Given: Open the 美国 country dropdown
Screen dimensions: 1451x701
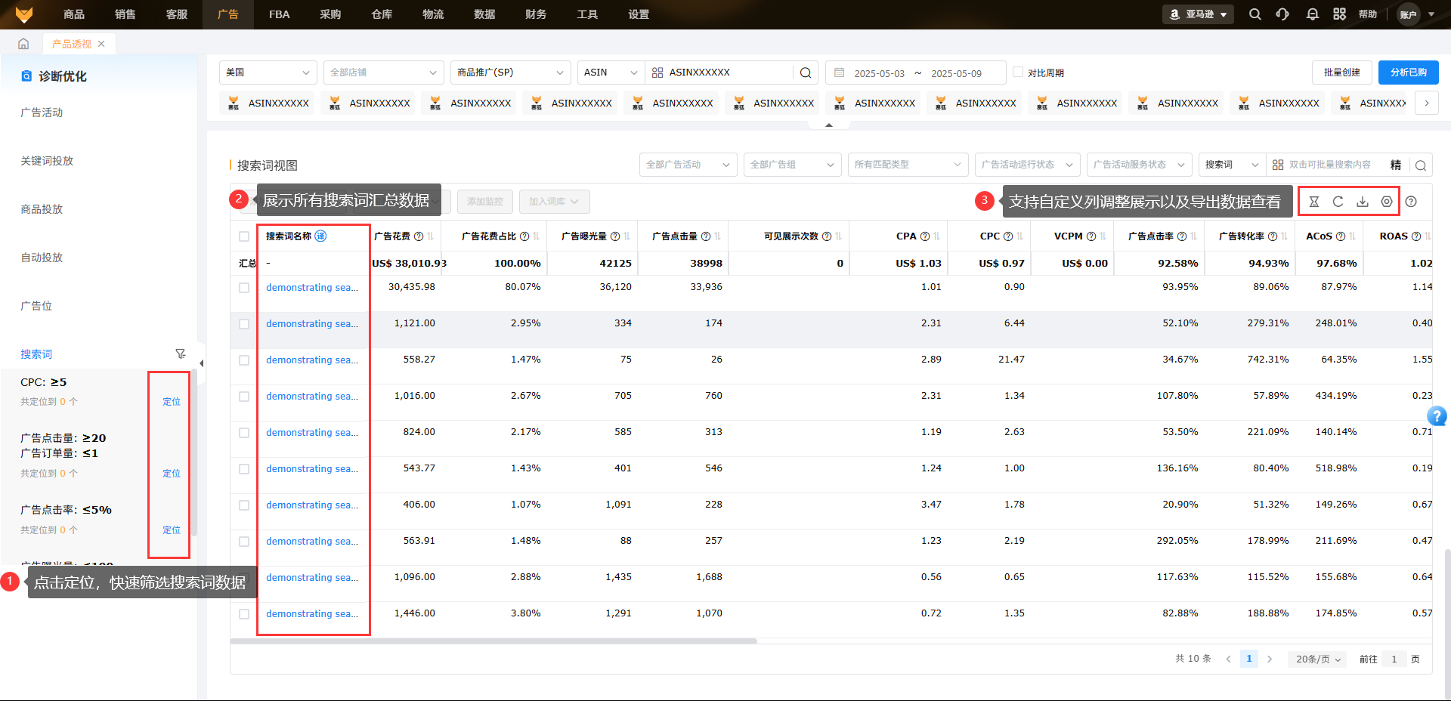Looking at the screenshot, I should click(268, 73).
